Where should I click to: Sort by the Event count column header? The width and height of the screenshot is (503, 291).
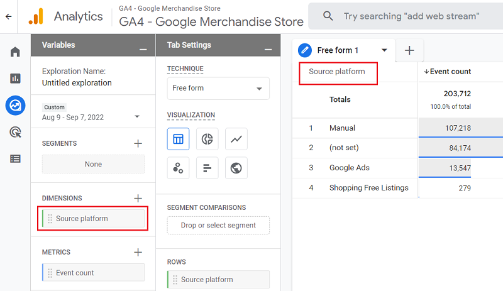click(x=447, y=72)
